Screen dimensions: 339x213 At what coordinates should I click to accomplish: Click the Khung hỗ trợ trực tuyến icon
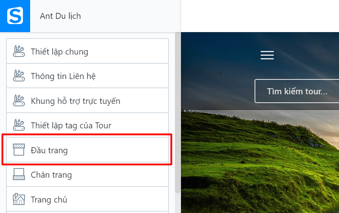pos(19,101)
